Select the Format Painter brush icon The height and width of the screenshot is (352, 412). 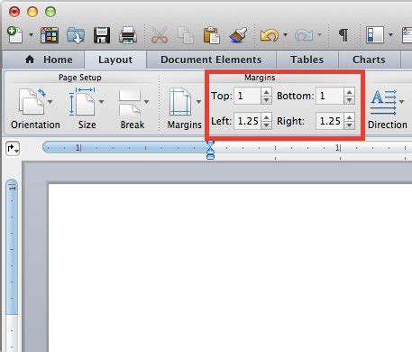coord(238,35)
